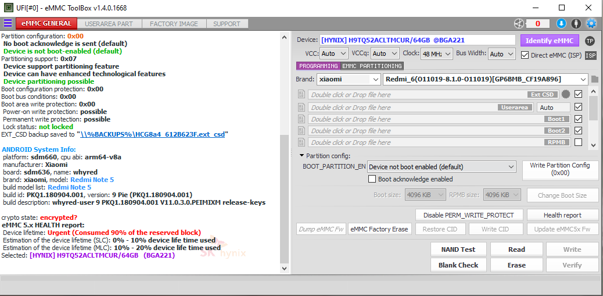Click the Ext CSD file drop field

click(433, 94)
